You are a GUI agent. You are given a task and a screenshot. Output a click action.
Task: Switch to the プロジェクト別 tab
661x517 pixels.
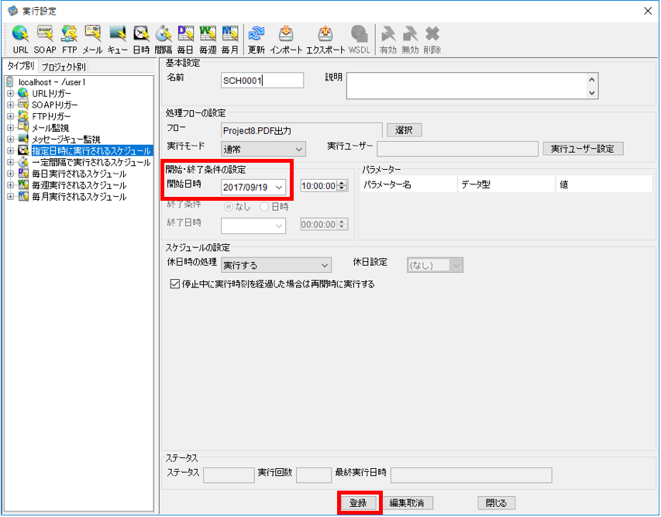[64, 67]
